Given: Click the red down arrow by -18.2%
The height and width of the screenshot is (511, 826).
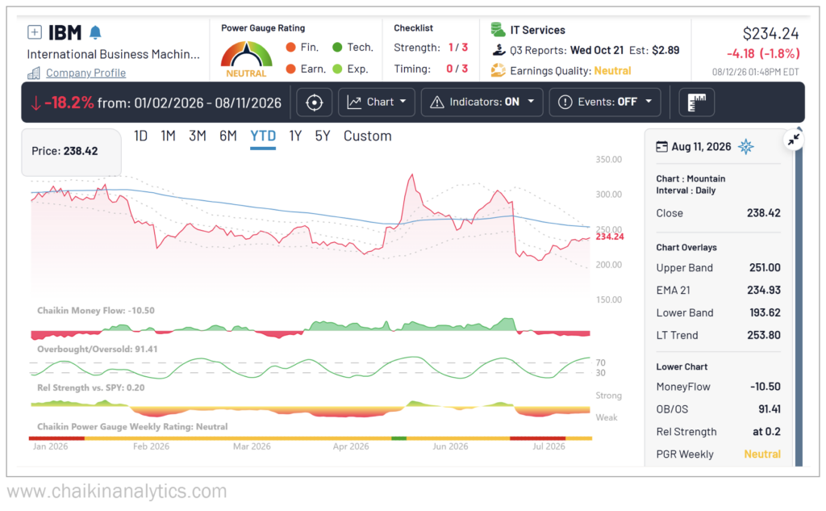Looking at the screenshot, I should [35, 103].
